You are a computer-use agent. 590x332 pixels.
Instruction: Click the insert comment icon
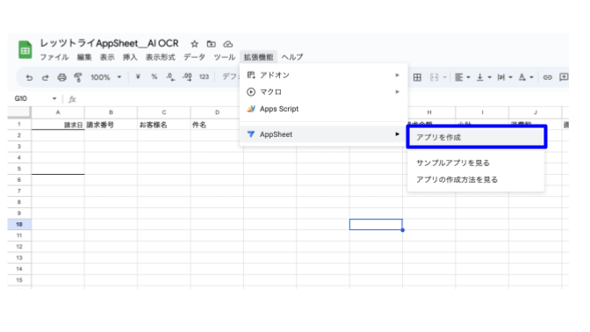pyautogui.click(x=564, y=77)
